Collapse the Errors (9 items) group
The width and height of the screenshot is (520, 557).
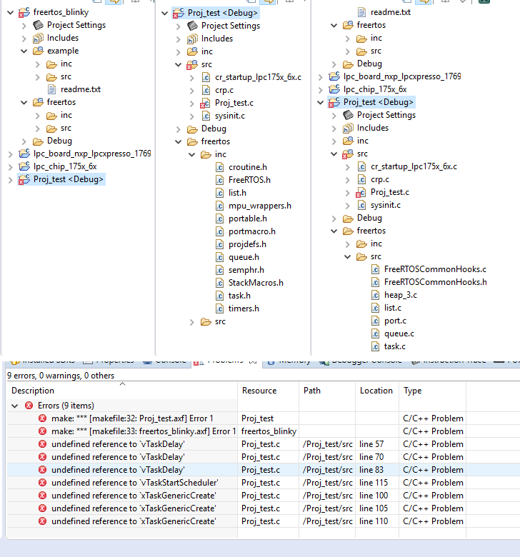pyautogui.click(x=14, y=406)
